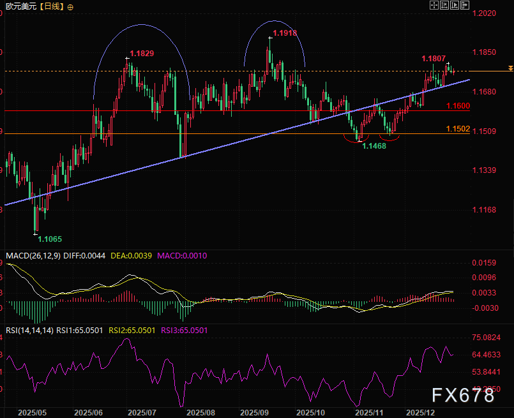
Task: Click the 1.1918 peak price label
Action: 284,33
